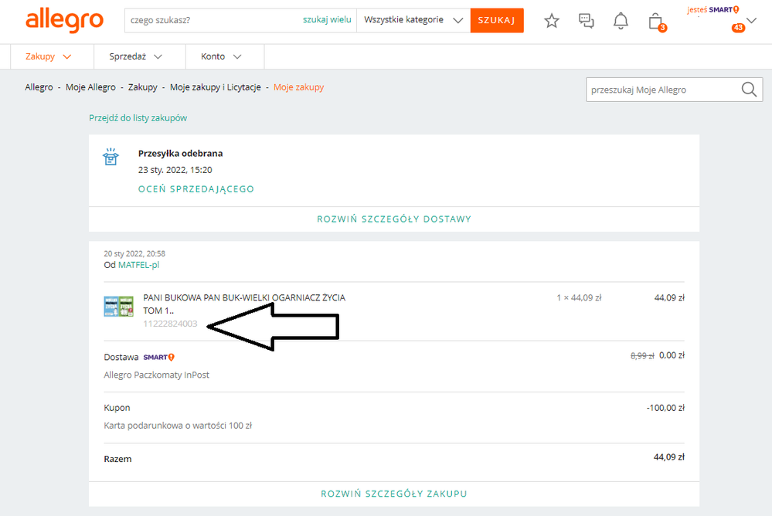Open Moje zakupy breadcrumb
The image size is (772, 516).
click(299, 87)
